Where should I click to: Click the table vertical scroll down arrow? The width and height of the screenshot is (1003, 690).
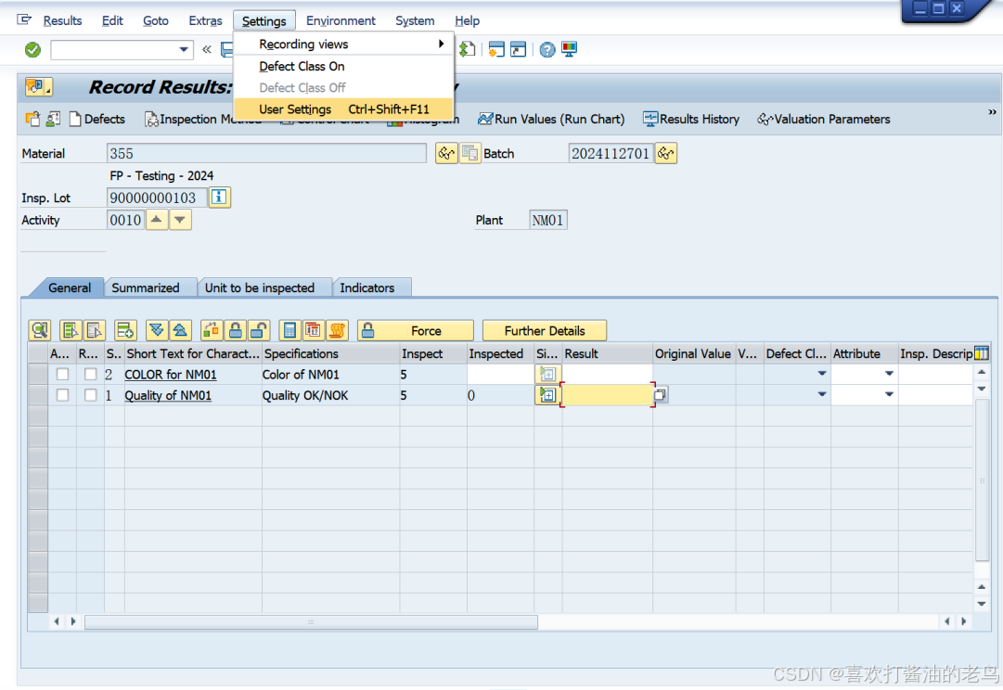click(982, 603)
